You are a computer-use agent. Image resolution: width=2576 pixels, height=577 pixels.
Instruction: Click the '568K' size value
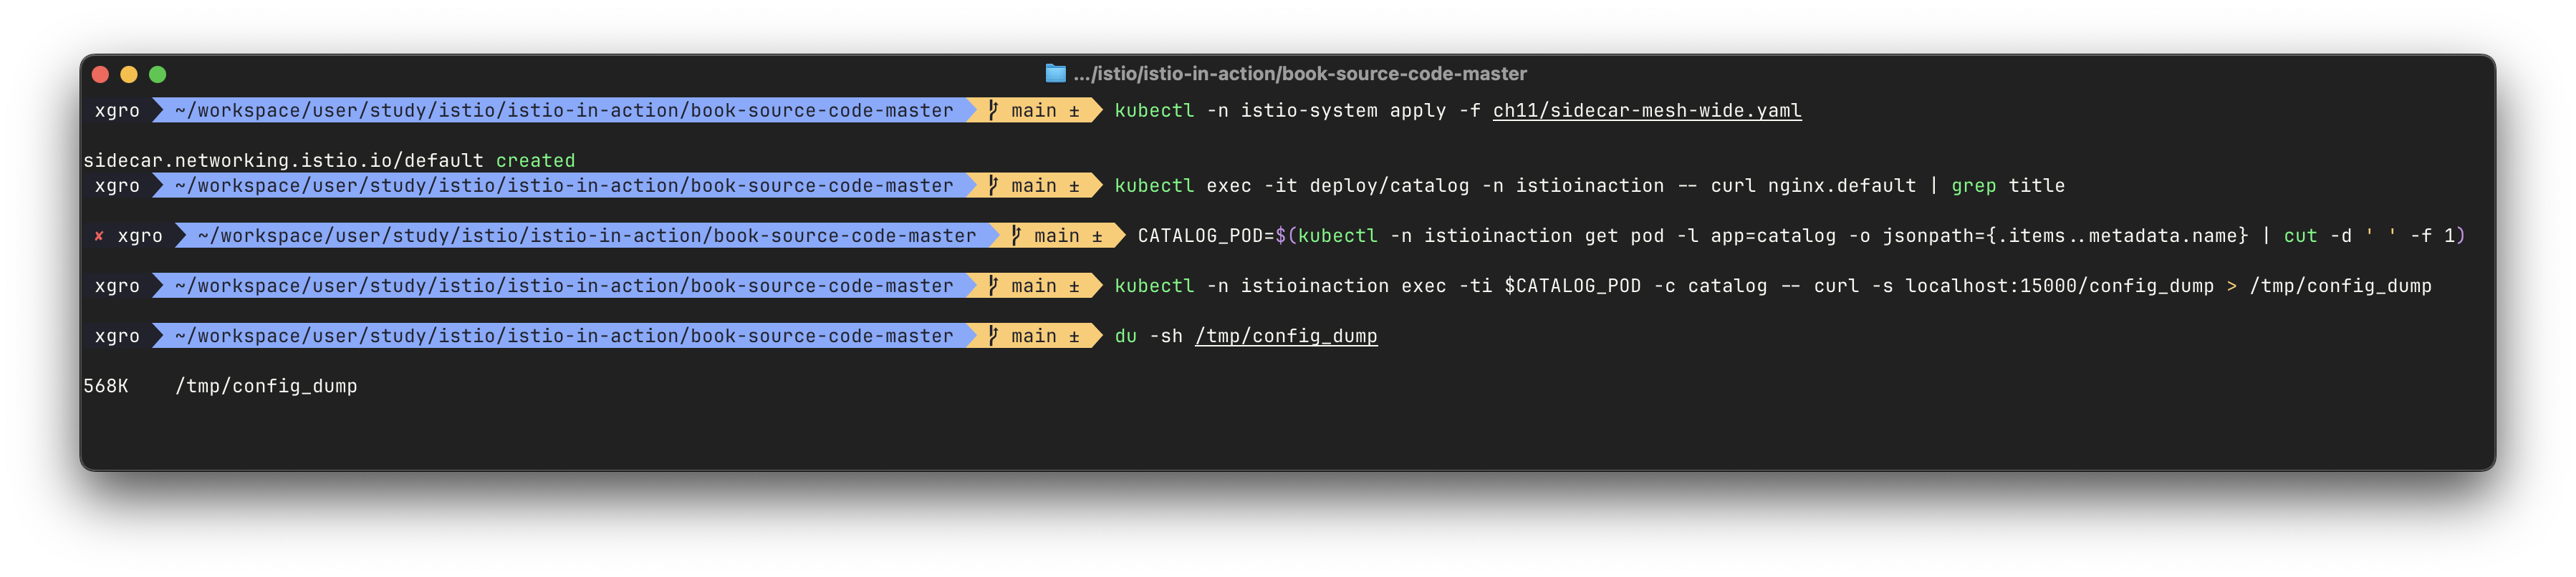coord(106,386)
